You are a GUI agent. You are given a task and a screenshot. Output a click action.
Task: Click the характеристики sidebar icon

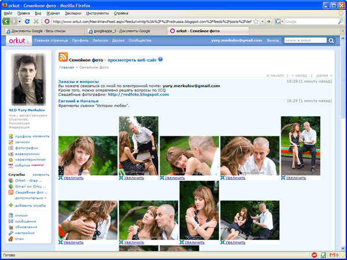click(x=10, y=159)
